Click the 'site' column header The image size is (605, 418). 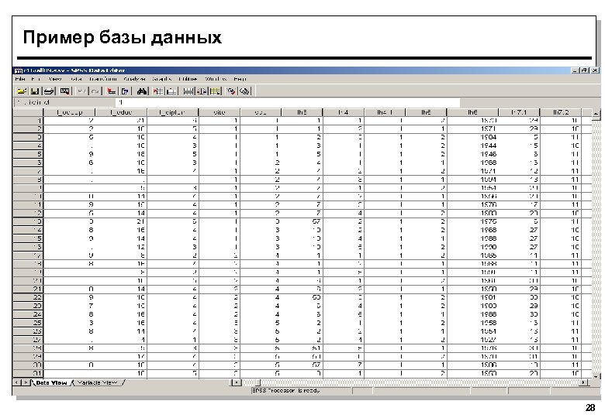coord(220,112)
